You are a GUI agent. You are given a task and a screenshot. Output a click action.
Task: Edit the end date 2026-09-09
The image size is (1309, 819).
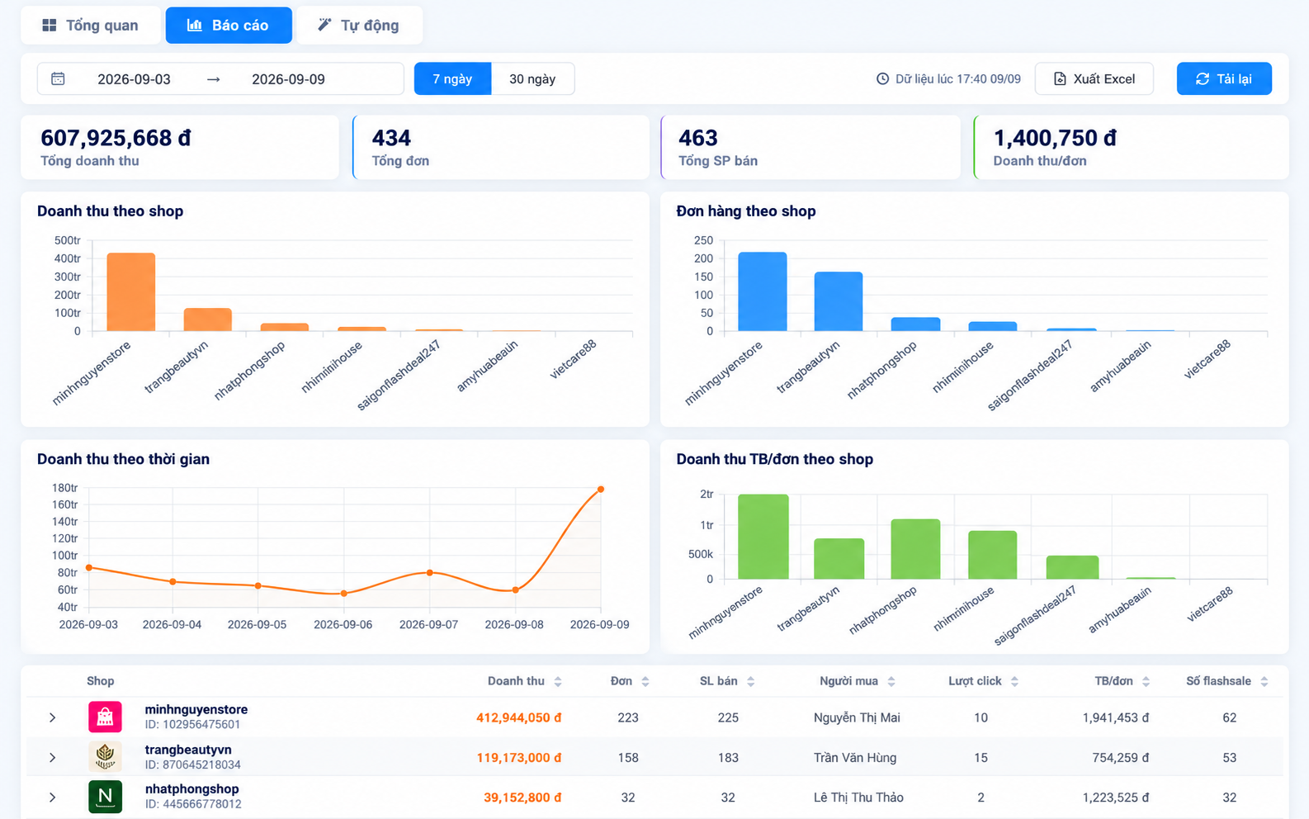click(x=288, y=79)
